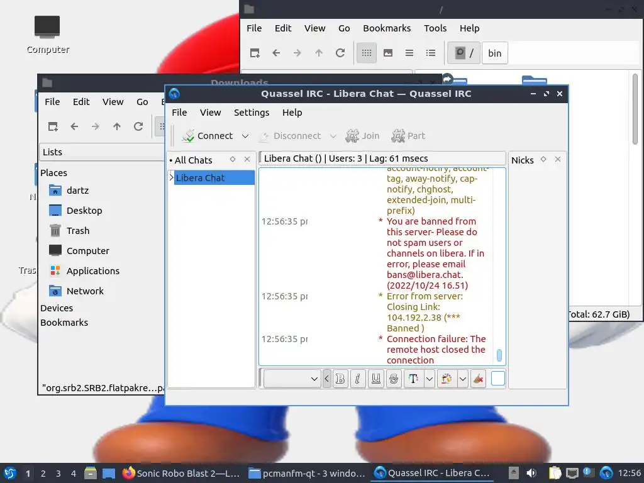Open Edit menu in Downloads window
Screen dimensions: 644x483
[x=81, y=102]
